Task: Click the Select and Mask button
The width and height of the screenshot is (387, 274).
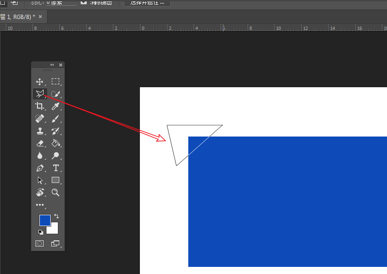Action: point(147,3)
